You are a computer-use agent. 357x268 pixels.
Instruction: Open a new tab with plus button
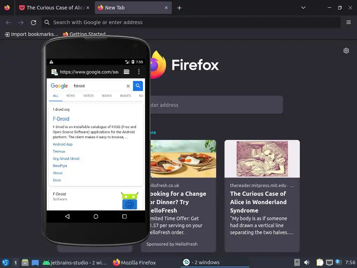[x=180, y=8]
